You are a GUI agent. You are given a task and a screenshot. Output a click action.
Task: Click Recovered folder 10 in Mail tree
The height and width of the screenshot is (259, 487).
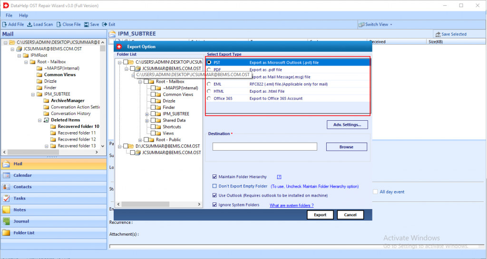(x=78, y=126)
